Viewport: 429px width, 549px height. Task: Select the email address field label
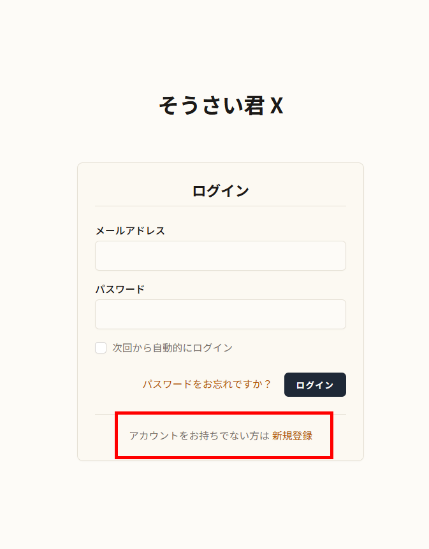(x=129, y=231)
